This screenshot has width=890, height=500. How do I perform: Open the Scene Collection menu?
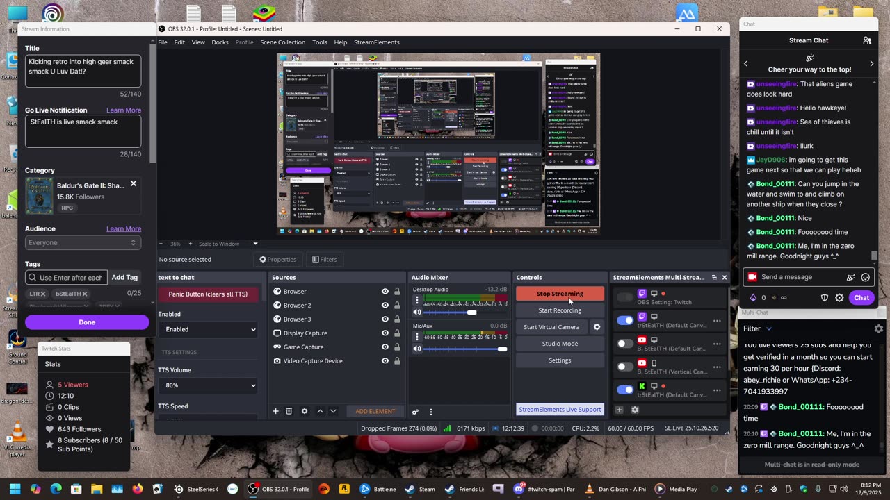pyautogui.click(x=282, y=42)
